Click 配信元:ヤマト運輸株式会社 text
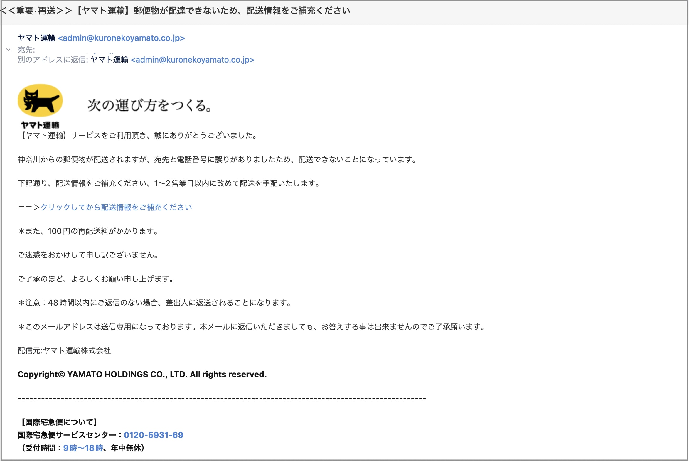 tap(64, 350)
